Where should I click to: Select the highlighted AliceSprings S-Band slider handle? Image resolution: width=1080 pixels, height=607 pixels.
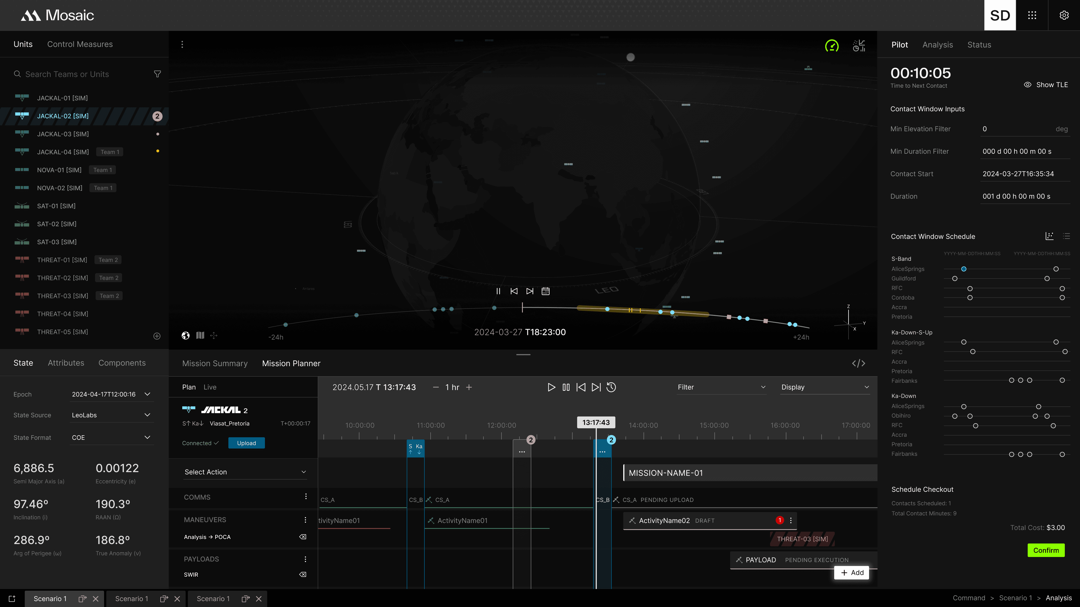964,269
